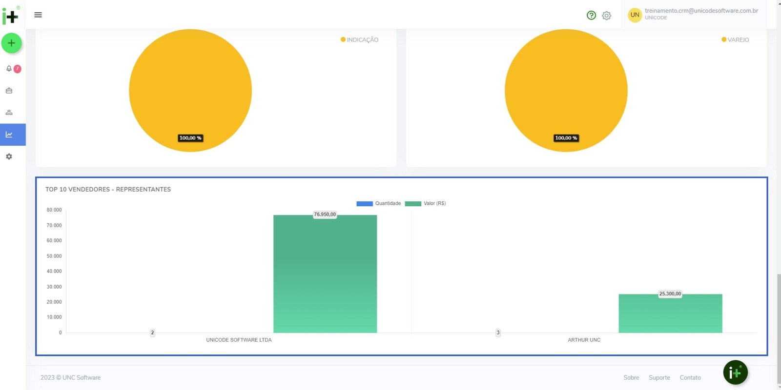Click the Suporte footer link
This screenshot has height=390, width=781.
tap(659, 378)
